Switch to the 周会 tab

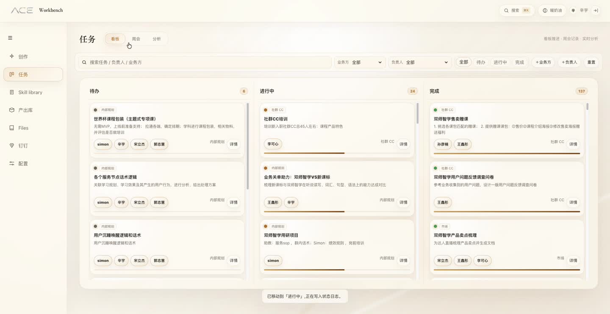coord(136,39)
